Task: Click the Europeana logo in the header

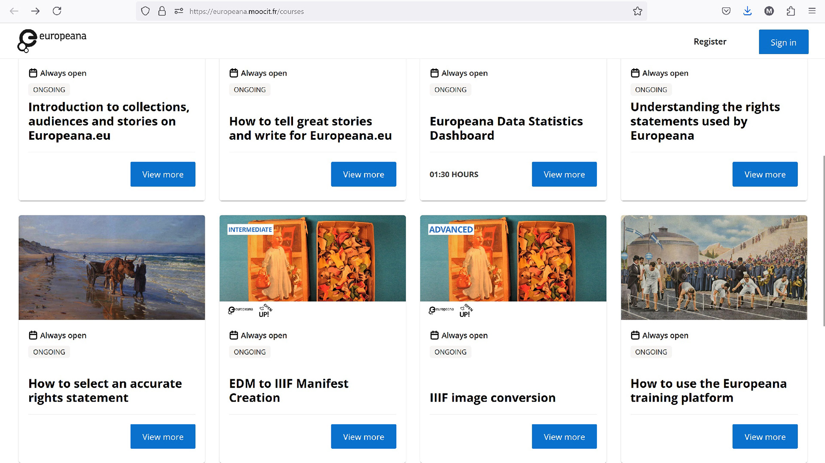Action: point(52,41)
